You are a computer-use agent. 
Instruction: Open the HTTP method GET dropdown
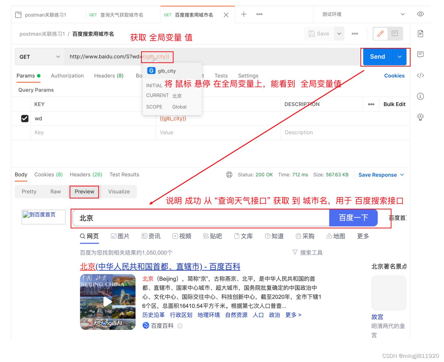[40, 57]
